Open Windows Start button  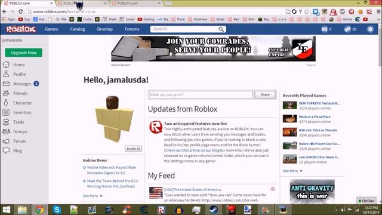pyautogui.click(x=7, y=210)
